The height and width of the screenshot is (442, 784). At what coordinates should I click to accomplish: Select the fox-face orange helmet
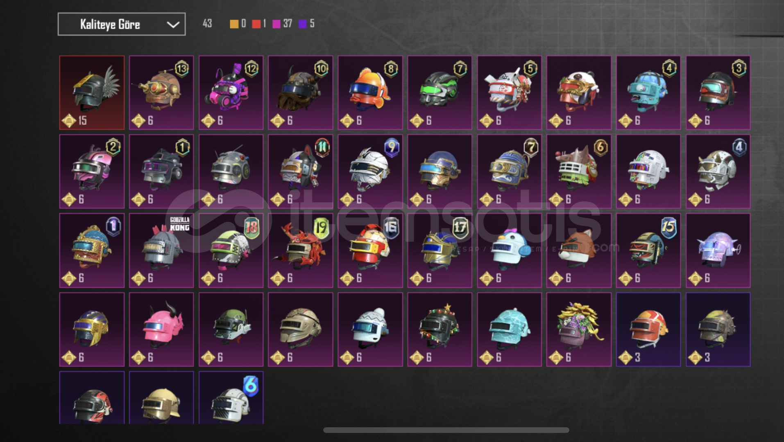tap(579, 250)
